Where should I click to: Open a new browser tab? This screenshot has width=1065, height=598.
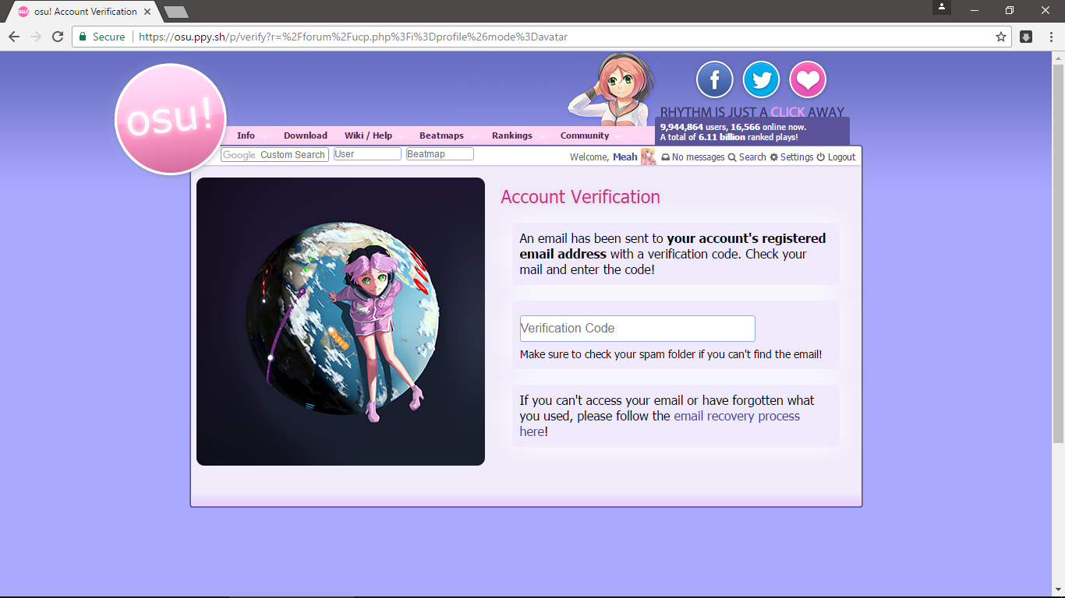176,12
